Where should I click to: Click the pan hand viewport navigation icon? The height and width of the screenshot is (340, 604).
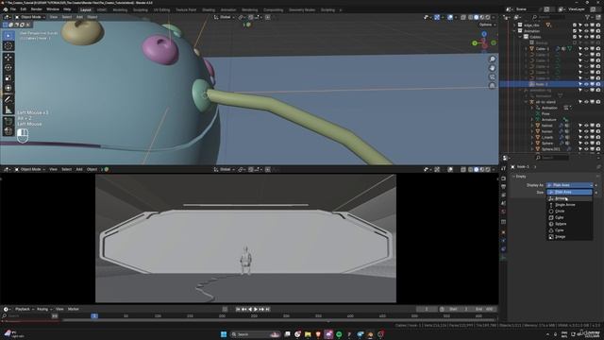pyautogui.click(x=492, y=68)
